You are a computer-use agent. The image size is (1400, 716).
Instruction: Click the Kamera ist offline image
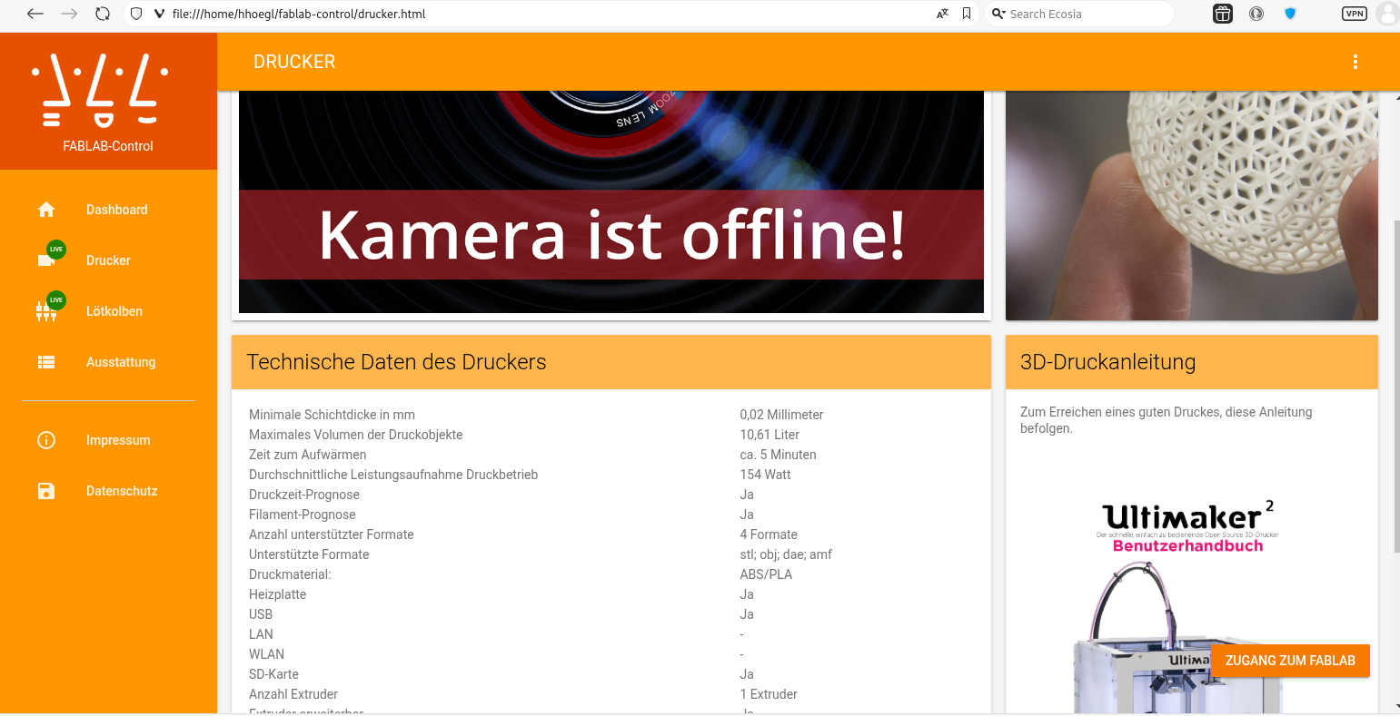[x=611, y=201]
